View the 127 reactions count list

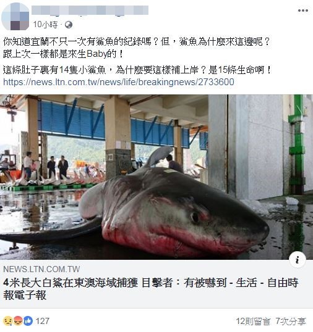pos(43,321)
